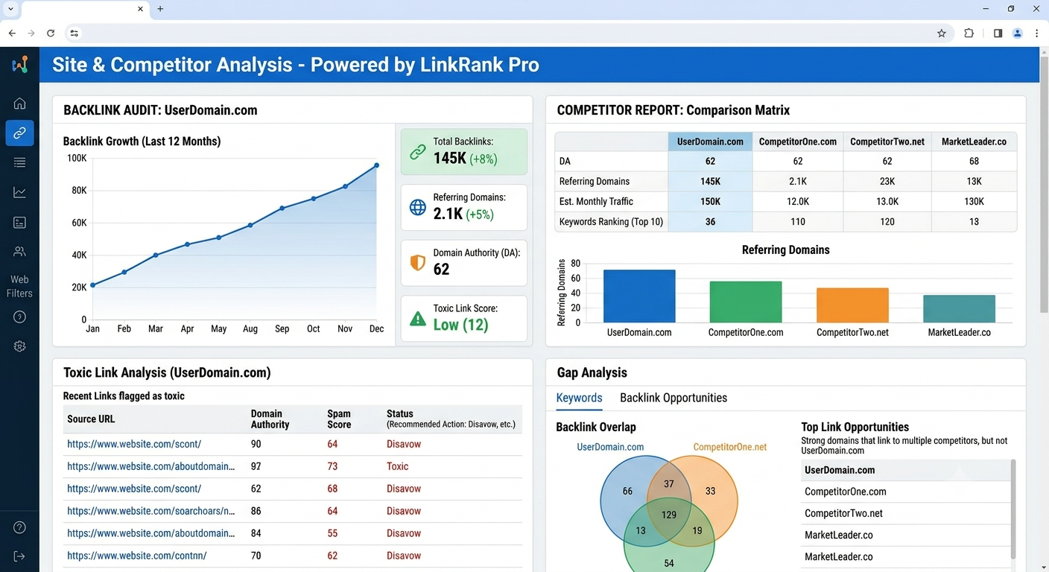Open the settings gear in sidebar
The height and width of the screenshot is (572, 1049).
click(x=19, y=346)
